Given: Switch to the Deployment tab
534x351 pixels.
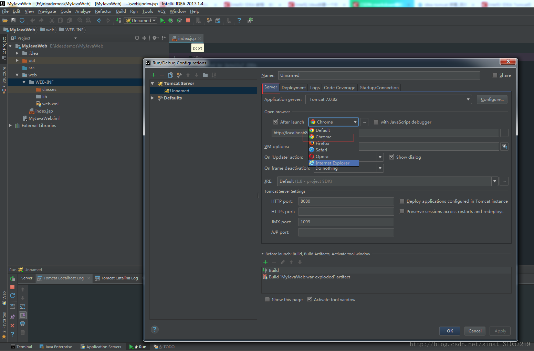Looking at the screenshot, I should point(294,88).
